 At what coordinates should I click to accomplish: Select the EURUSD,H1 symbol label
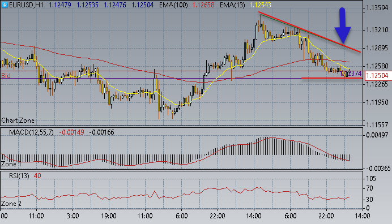(x=26, y=5)
